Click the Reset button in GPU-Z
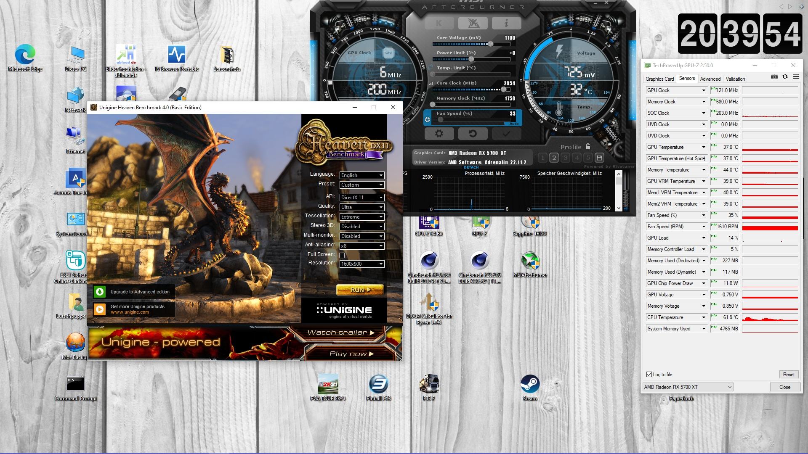808x454 pixels. point(788,375)
